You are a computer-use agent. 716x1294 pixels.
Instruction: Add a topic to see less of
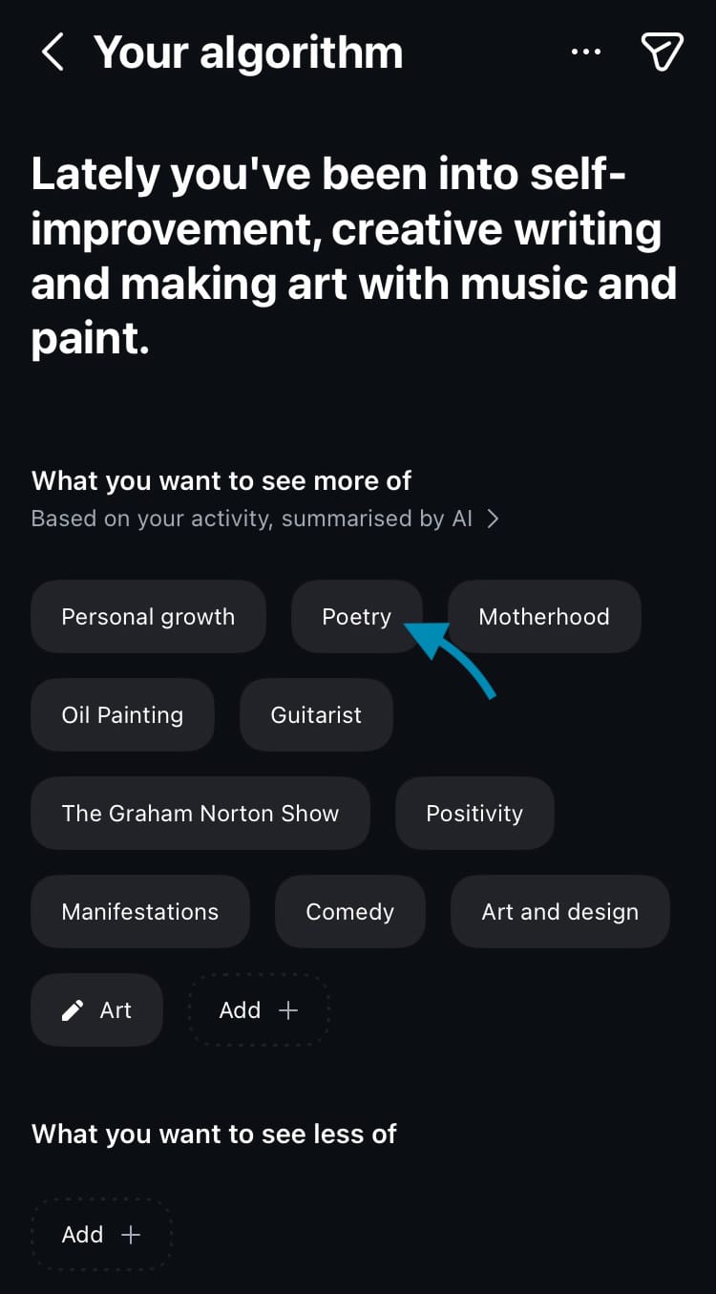(100, 1235)
